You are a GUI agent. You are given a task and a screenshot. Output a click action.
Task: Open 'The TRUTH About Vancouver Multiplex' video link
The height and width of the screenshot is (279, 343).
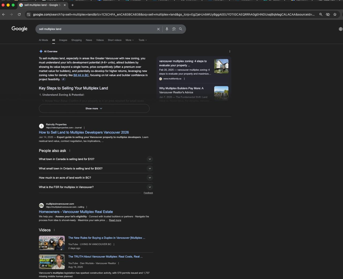click(105, 257)
